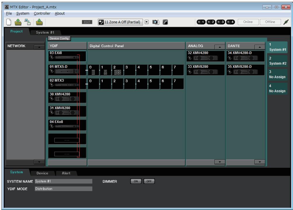Turn DIMMER ON
Viewport: 293px width, 210px height.
click(x=136, y=181)
